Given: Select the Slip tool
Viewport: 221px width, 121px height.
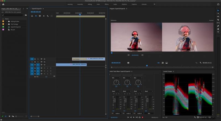Looking at the screenshot, I should (x=218, y=23).
